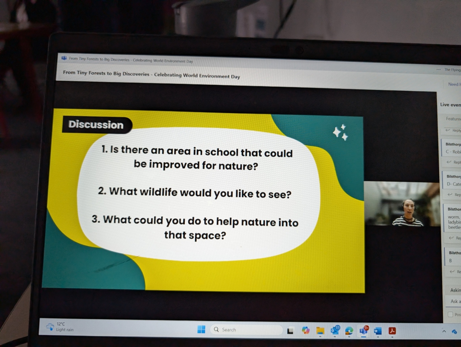Click the OneDrive cloud tray icon
This screenshot has width=461, height=347.
click(x=454, y=332)
